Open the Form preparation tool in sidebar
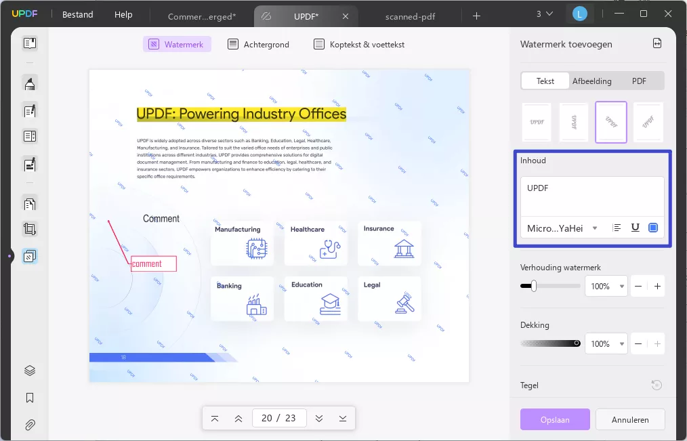687x441 pixels. (x=30, y=136)
